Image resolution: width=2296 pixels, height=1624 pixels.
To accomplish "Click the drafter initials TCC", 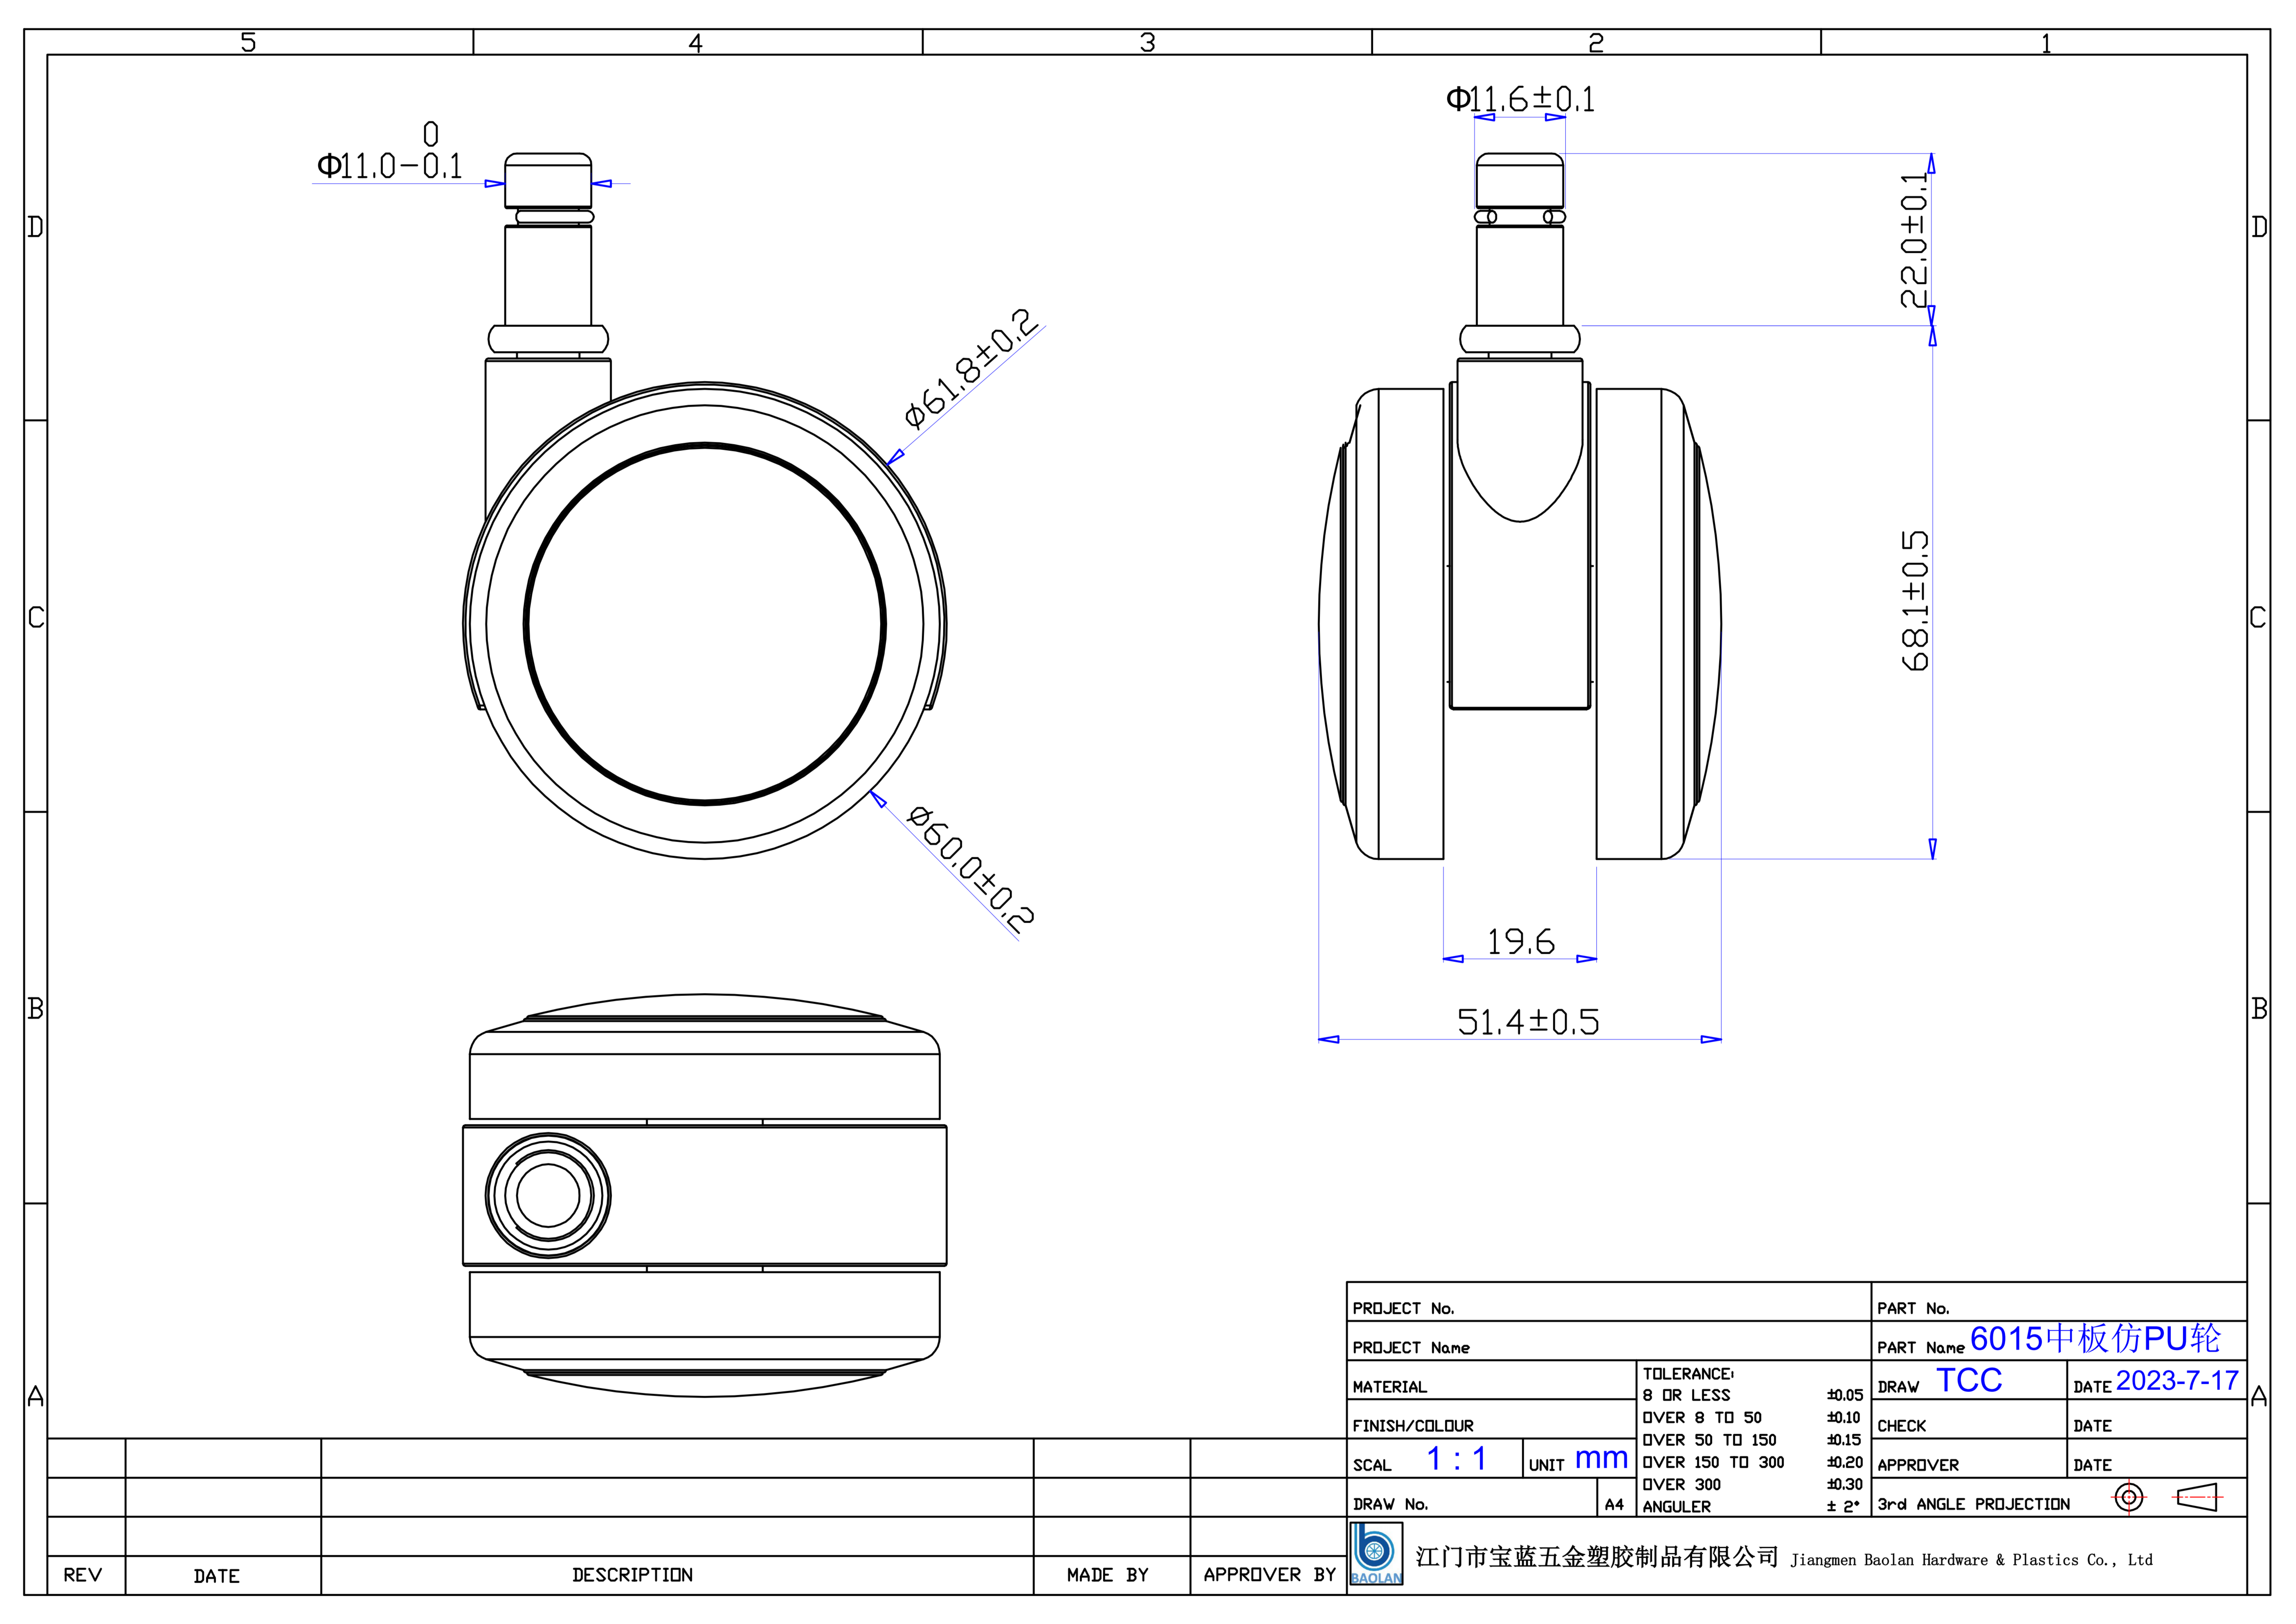I will [x=1969, y=1380].
